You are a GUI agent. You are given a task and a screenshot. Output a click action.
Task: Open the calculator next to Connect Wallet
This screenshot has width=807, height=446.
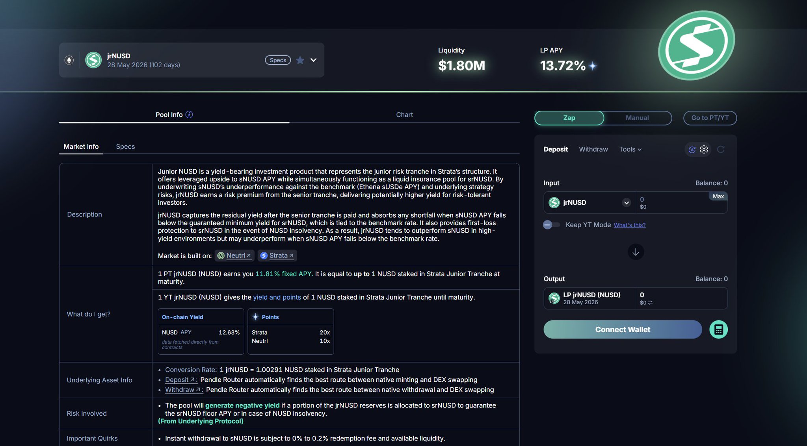click(718, 329)
